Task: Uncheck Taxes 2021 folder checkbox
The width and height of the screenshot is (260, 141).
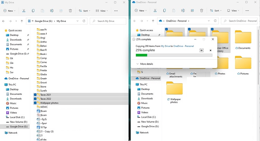Action: coord(35,95)
